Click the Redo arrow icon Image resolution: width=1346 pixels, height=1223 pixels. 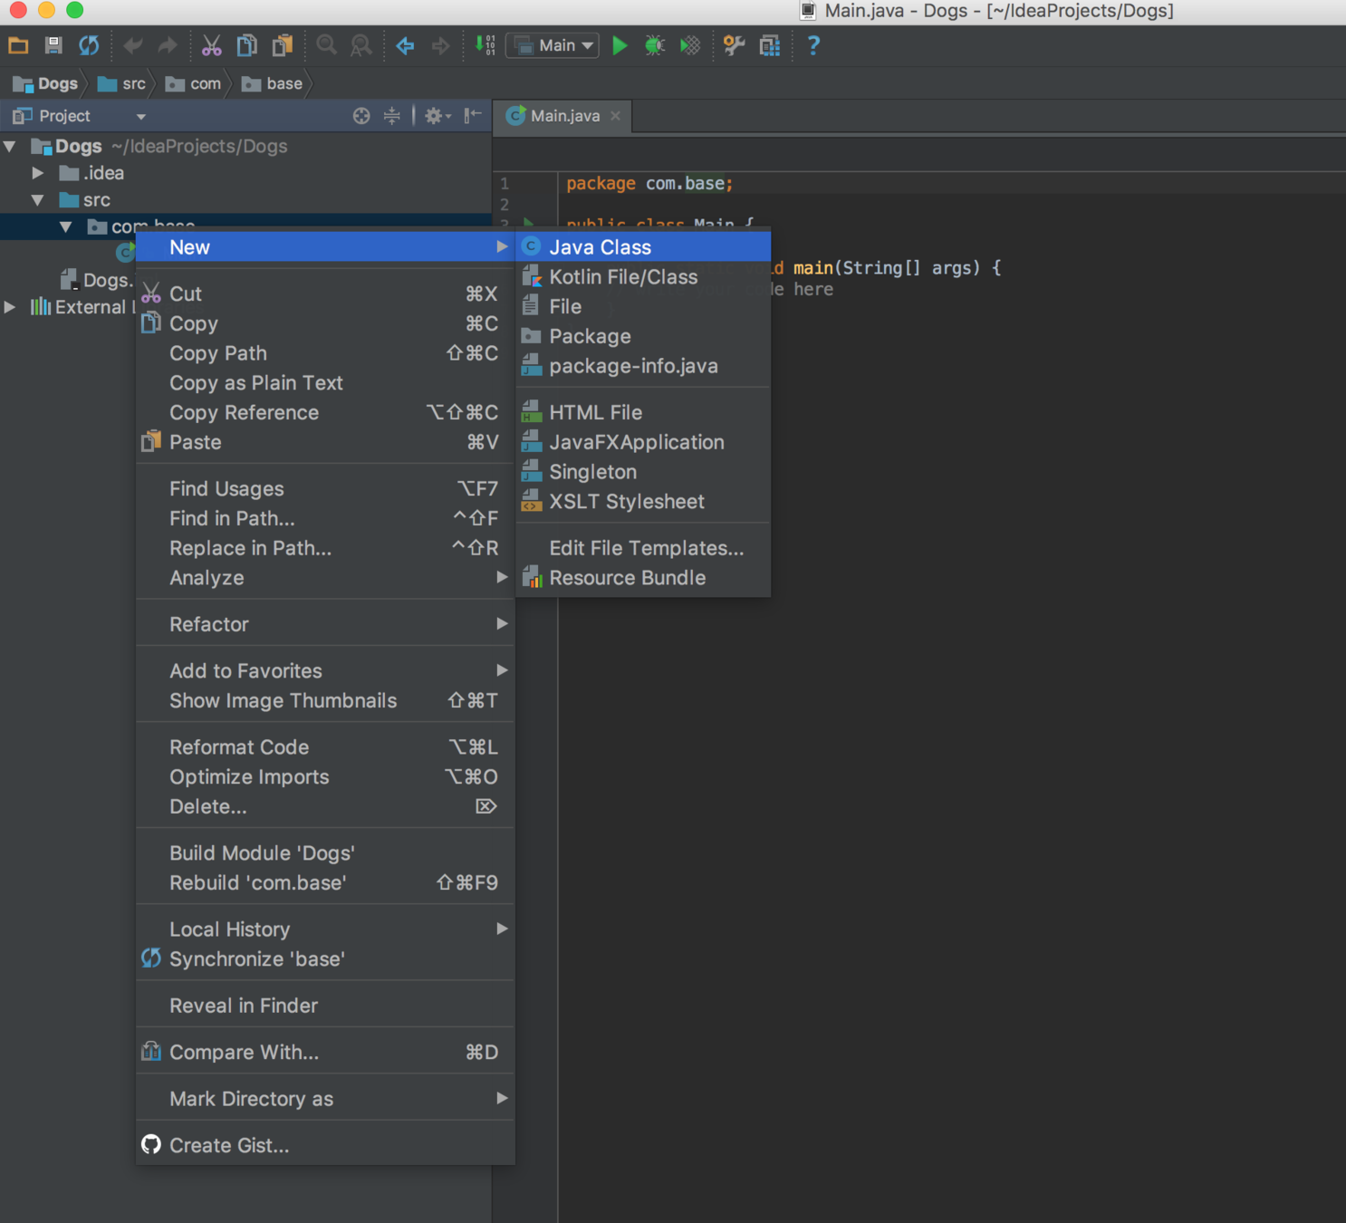(x=168, y=45)
